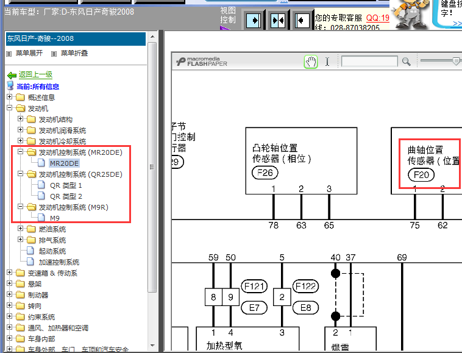Expand the 发动机结构 node
Screen dimensions: 462x353
(x=20, y=119)
